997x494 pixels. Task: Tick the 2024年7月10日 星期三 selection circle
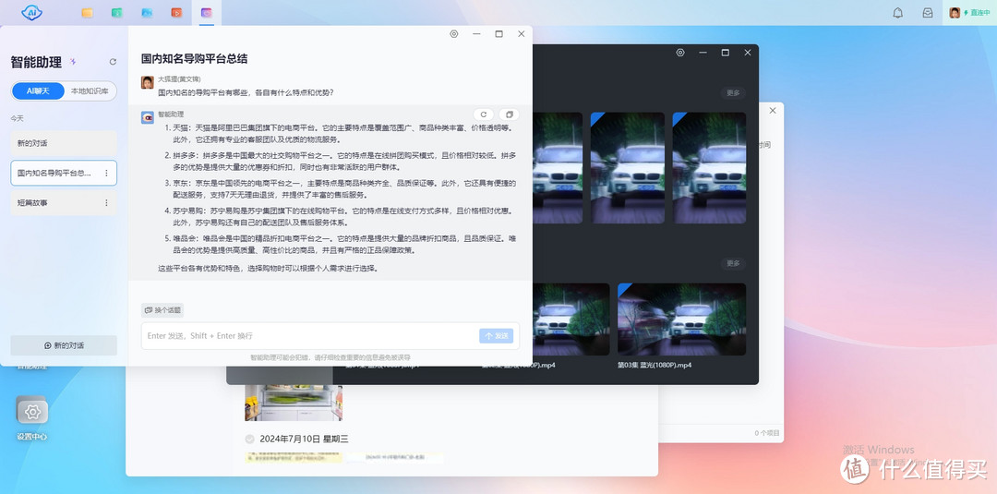click(249, 440)
